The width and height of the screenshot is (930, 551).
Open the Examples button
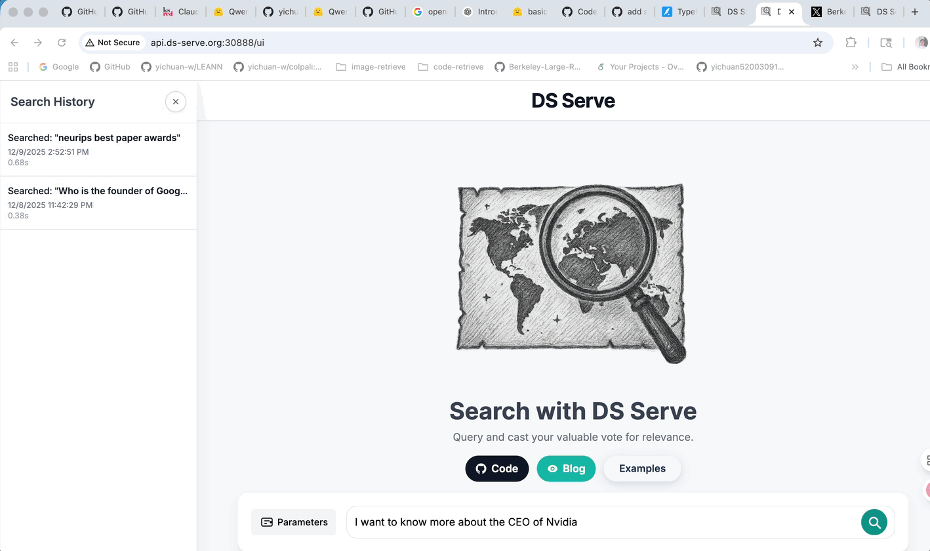pyautogui.click(x=642, y=468)
